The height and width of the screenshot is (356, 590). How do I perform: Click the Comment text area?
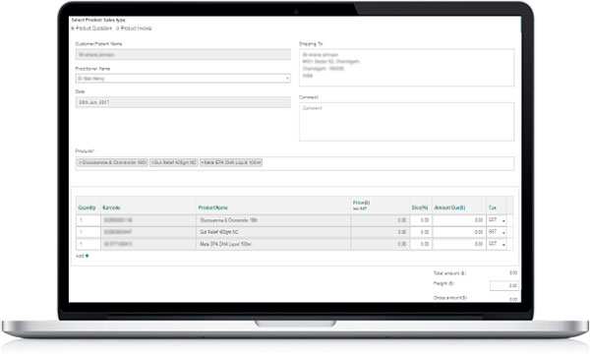pyautogui.click(x=406, y=122)
